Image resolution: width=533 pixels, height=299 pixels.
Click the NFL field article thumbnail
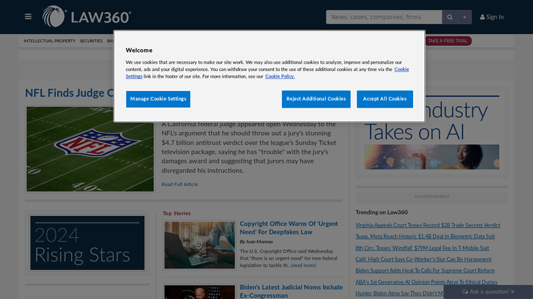[x=90, y=149]
